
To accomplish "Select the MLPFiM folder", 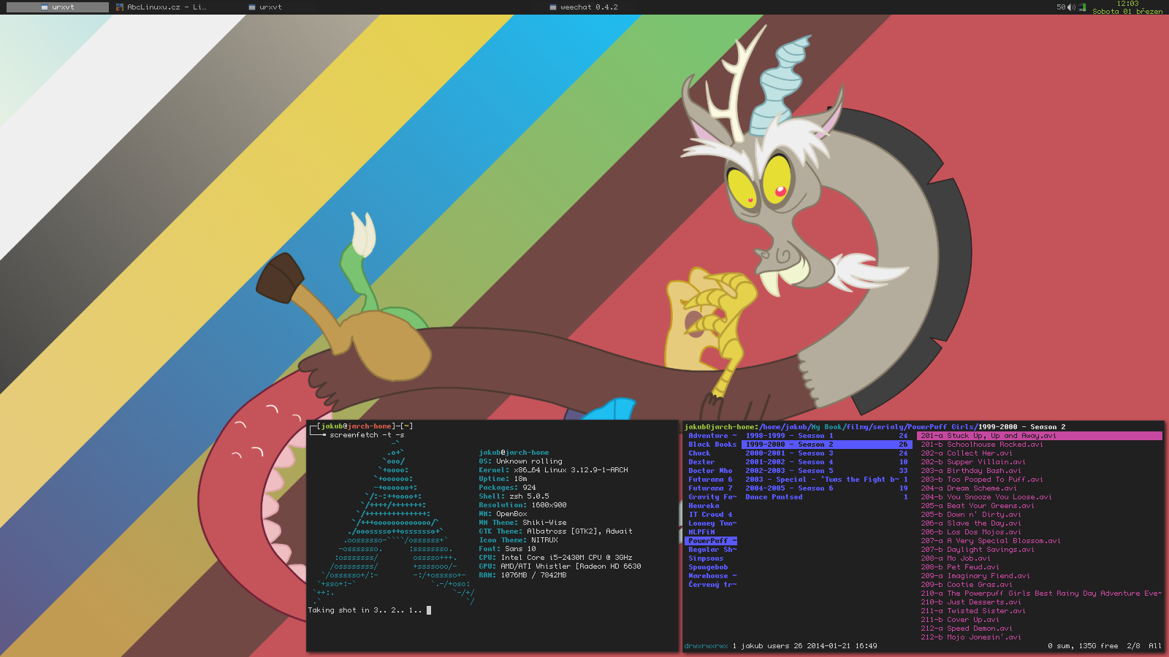I will click(701, 532).
